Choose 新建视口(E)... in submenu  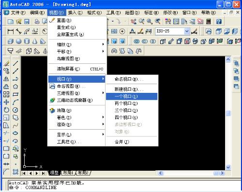pos(132,89)
